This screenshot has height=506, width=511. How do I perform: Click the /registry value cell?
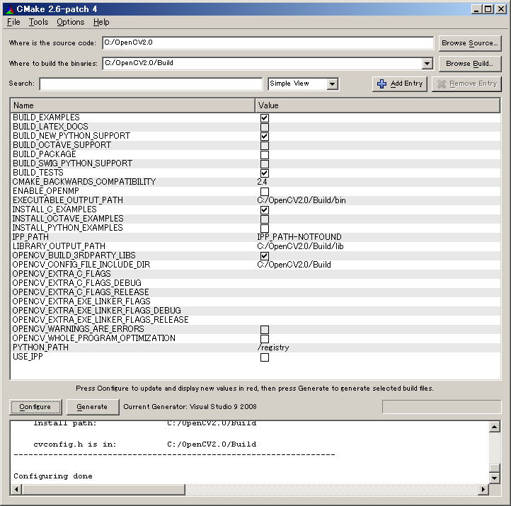point(273,347)
